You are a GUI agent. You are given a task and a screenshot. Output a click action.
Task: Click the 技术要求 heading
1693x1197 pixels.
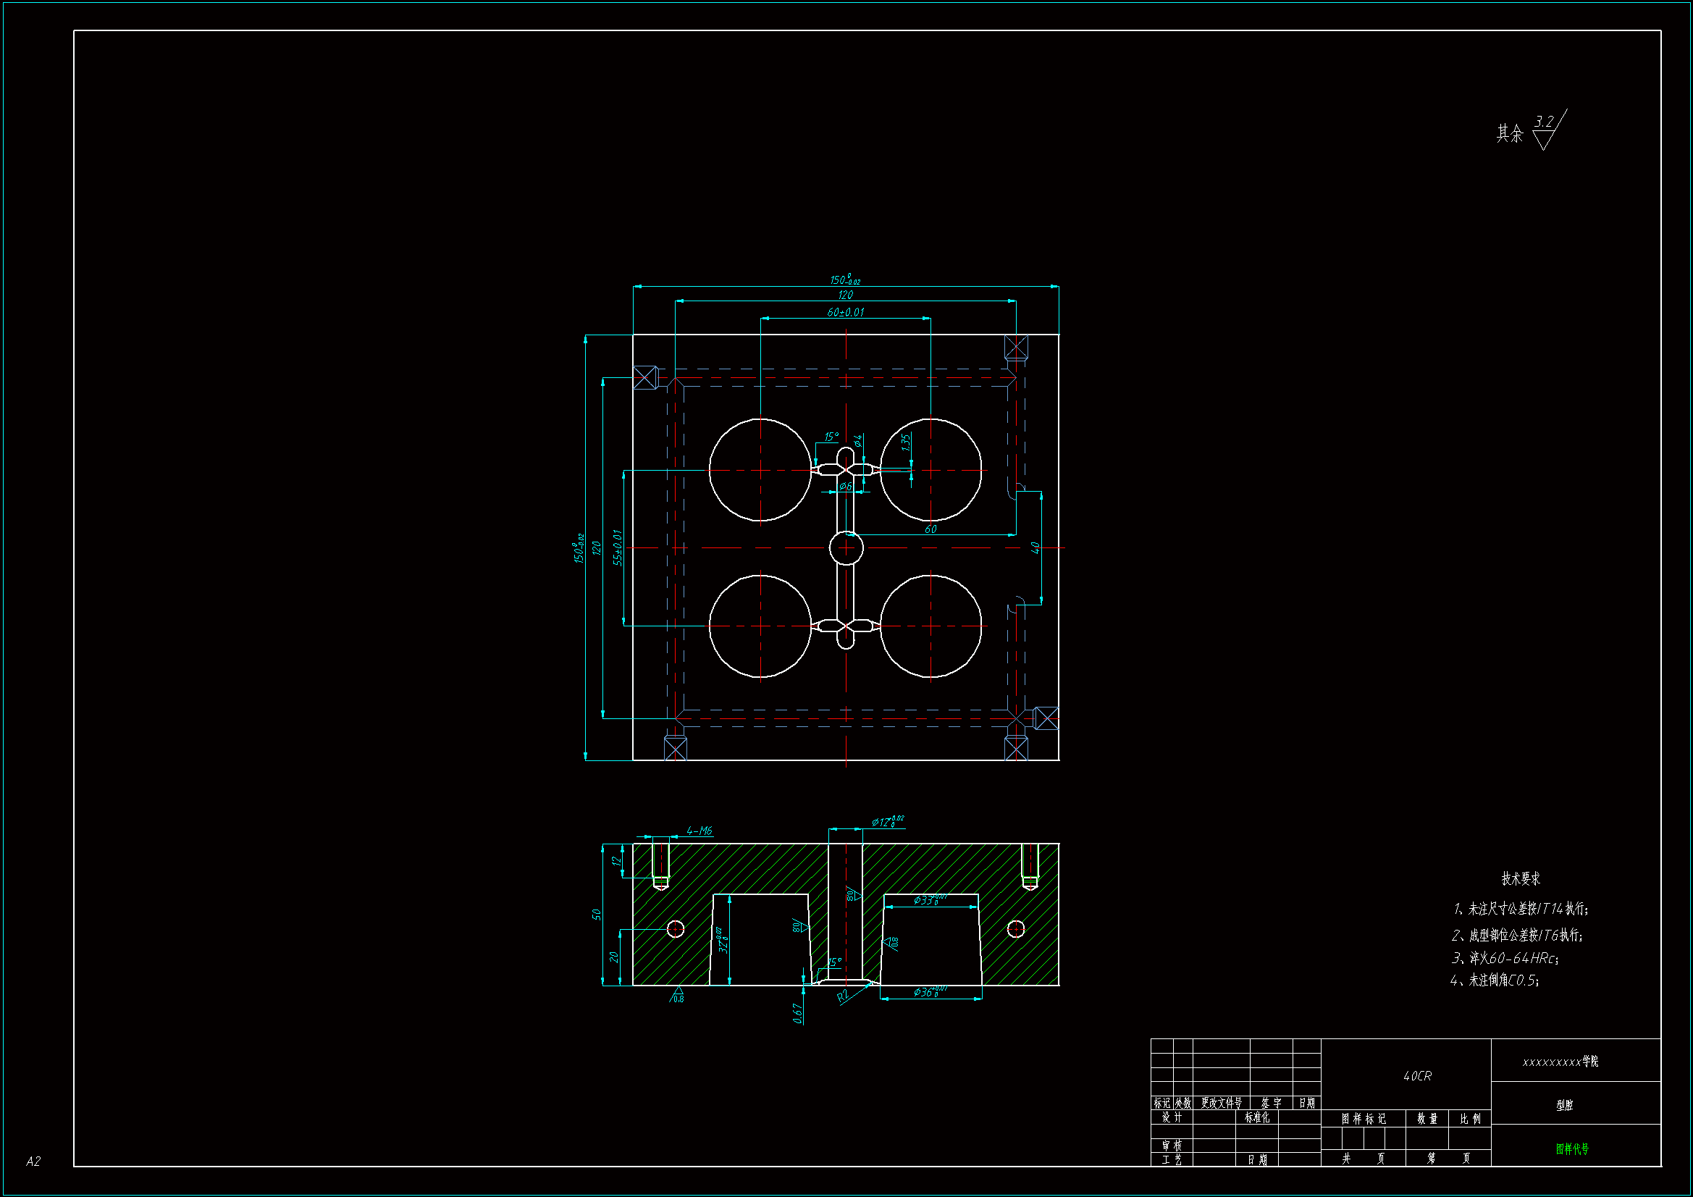click(1521, 879)
